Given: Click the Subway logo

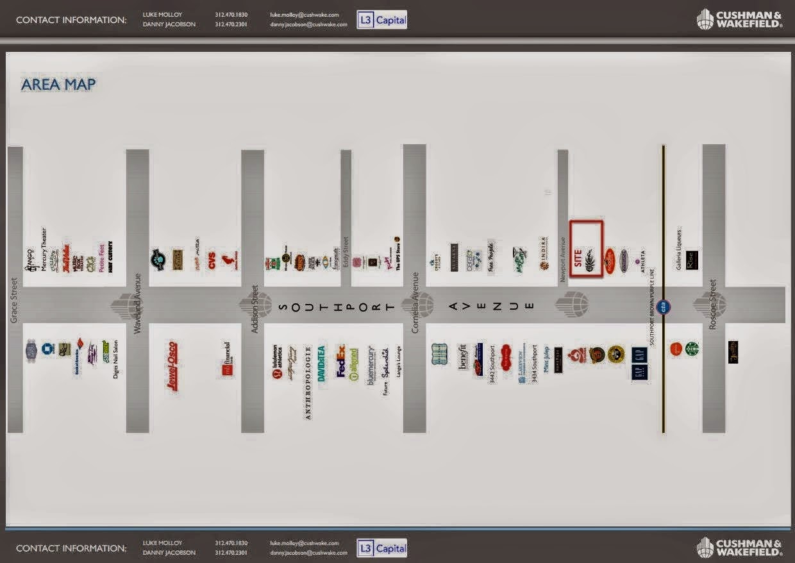Looking at the screenshot, I should [x=105, y=353].
